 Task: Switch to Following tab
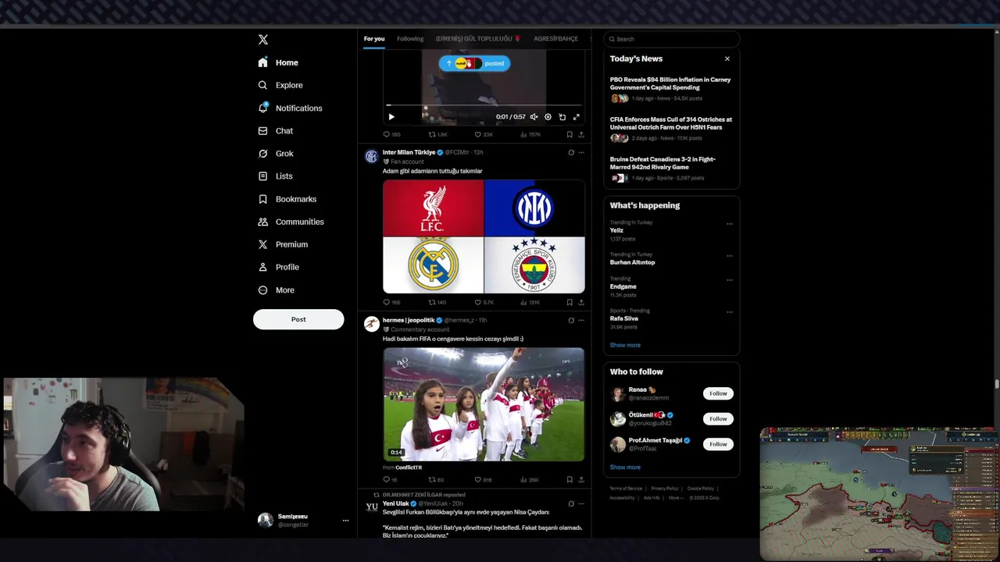[410, 39]
